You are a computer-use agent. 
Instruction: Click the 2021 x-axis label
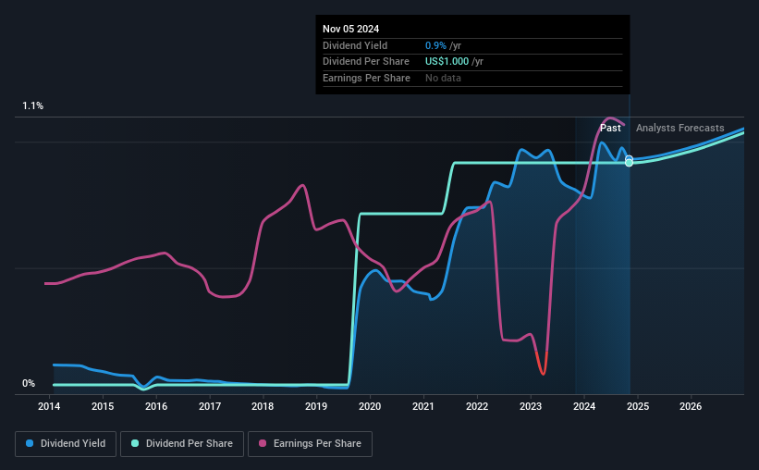(x=423, y=406)
